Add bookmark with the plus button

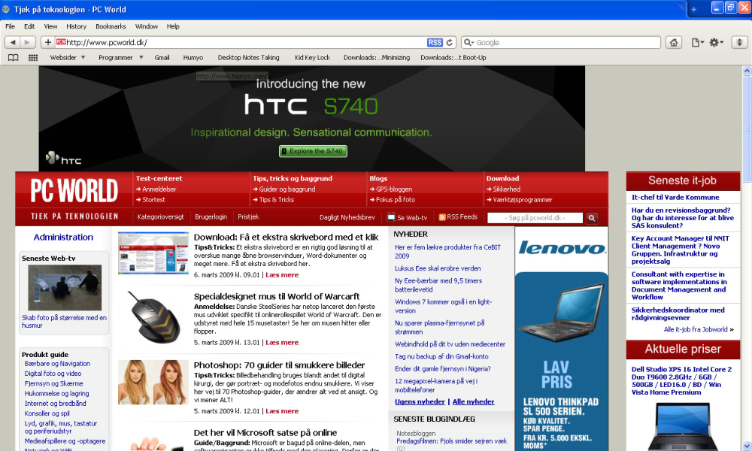tap(47, 42)
